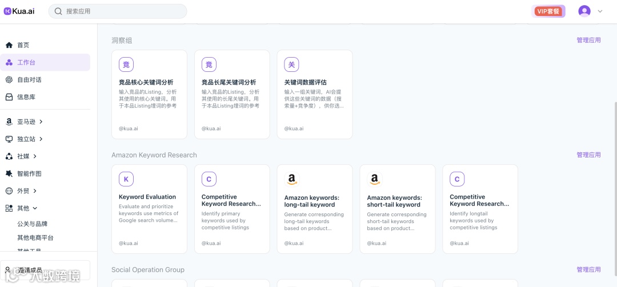The height and width of the screenshot is (287, 617).
Task: Expand the account dropdown chevron
Action: click(x=600, y=11)
